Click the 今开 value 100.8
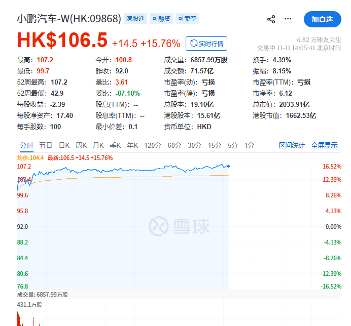Image resolution: width=351 pixels, height=326 pixels. [x=124, y=60]
